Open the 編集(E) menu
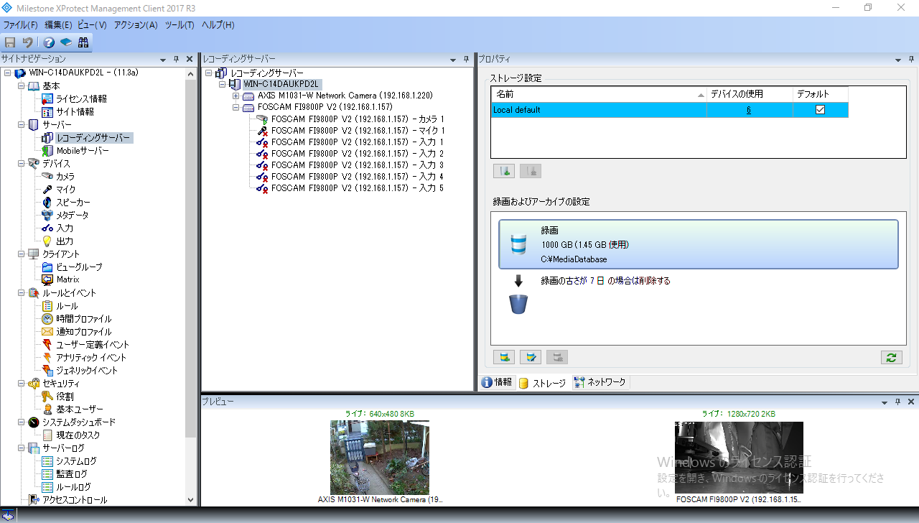Image resolution: width=919 pixels, height=523 pixels. 58,25
